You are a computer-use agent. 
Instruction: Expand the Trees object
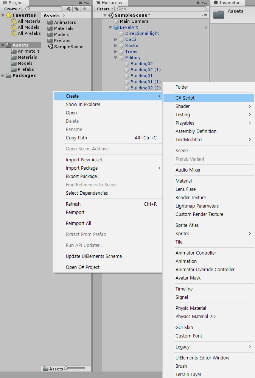(x=115, y=52)
